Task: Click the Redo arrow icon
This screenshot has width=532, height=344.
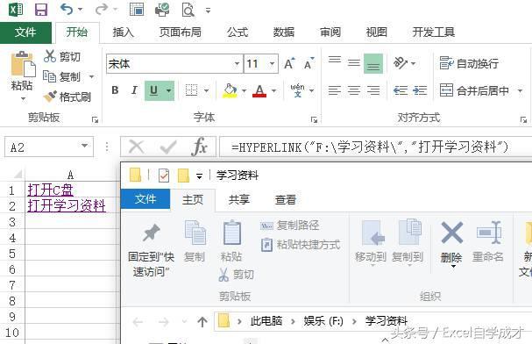Action: pos(102,9)
